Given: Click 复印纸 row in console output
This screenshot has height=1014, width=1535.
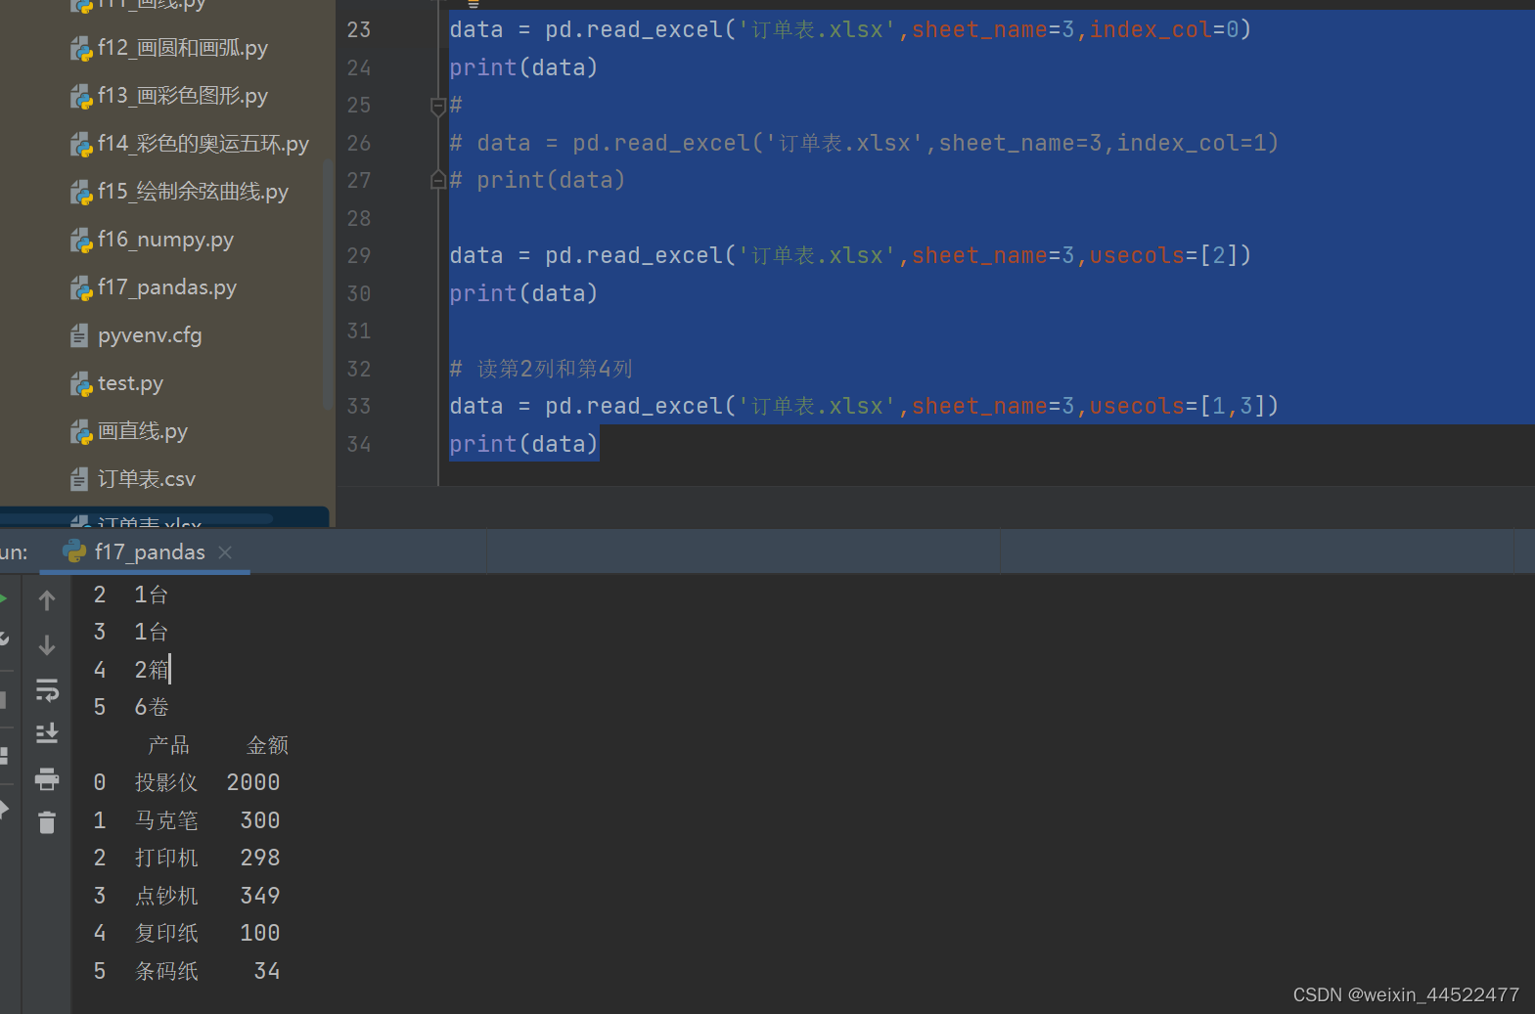Looking at the screenshot, I should (187, 933).
